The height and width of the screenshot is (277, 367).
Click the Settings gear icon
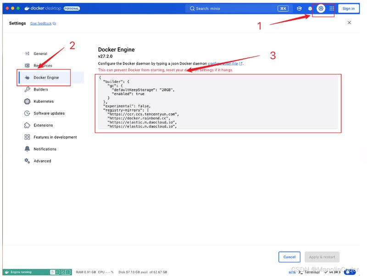point(321,9)
